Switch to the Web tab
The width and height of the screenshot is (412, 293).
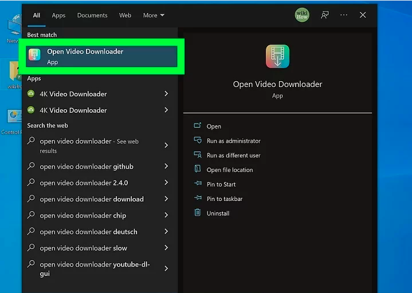click(x=125, y=15)
